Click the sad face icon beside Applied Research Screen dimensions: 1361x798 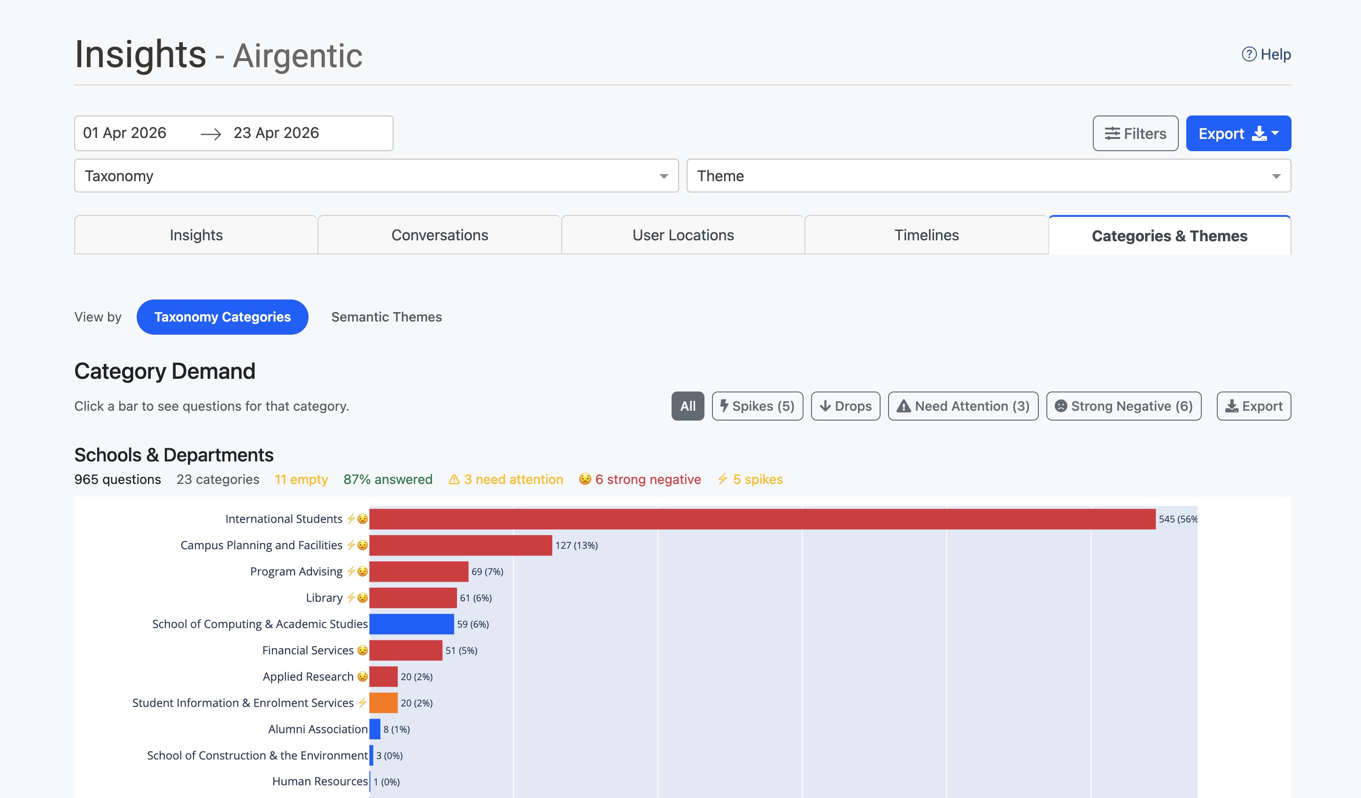click(x=363, y=676)
